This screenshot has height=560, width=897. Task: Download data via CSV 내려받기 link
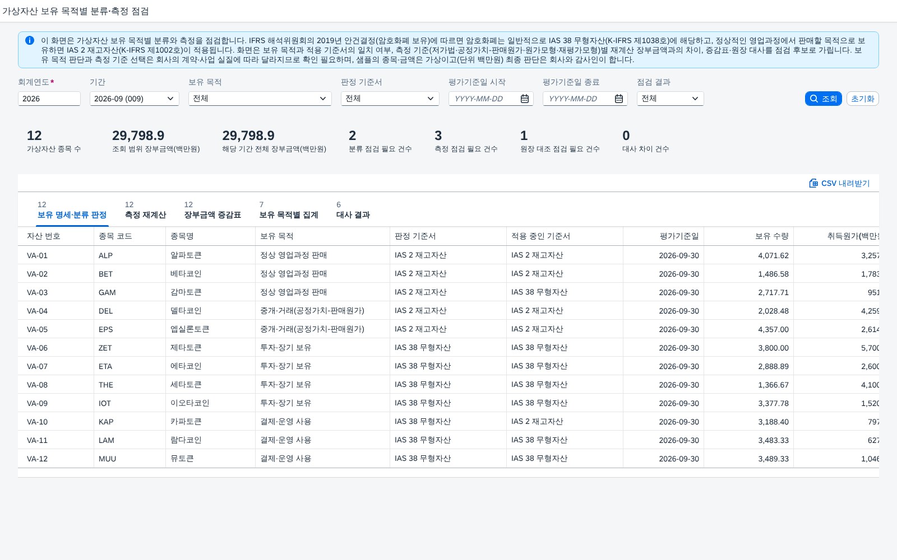tap(839, 183)
